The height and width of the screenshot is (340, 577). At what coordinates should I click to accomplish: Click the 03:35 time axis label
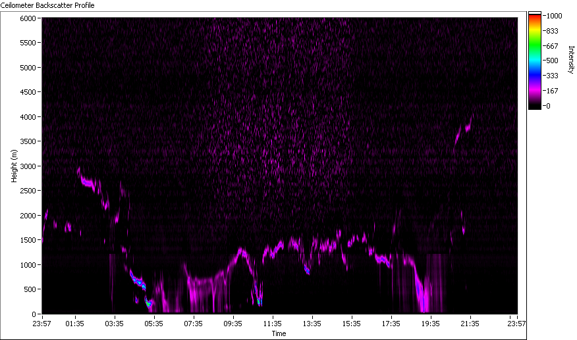(115, 324)
